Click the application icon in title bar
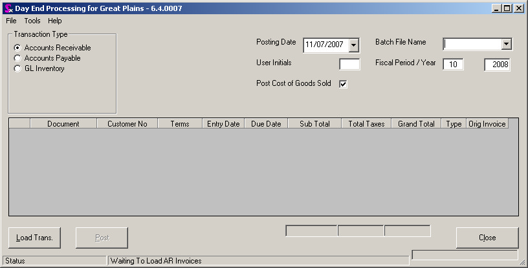The width and height of the screenshot is (528, 268). coord(8,8)
